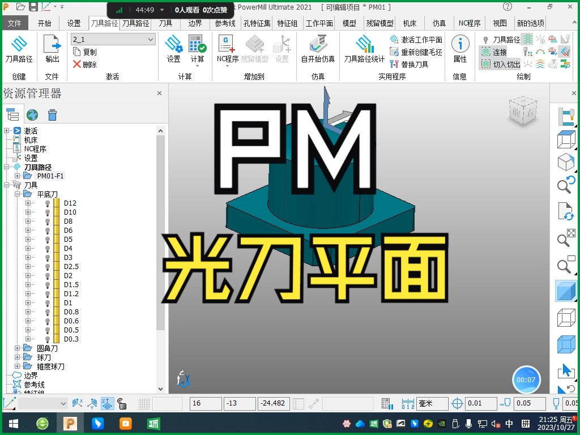Expand the 锥度球刀 folder

[17, 366]
